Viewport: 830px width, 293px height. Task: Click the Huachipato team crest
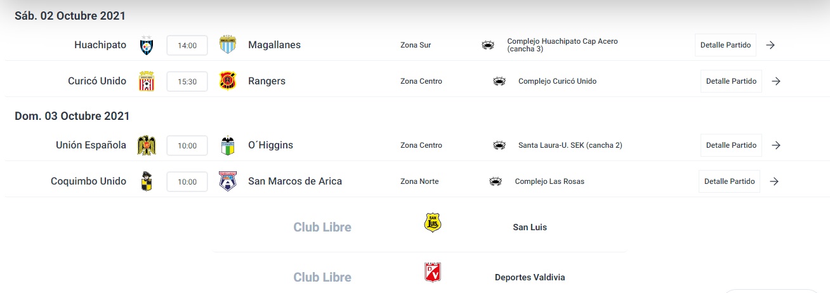147,45
